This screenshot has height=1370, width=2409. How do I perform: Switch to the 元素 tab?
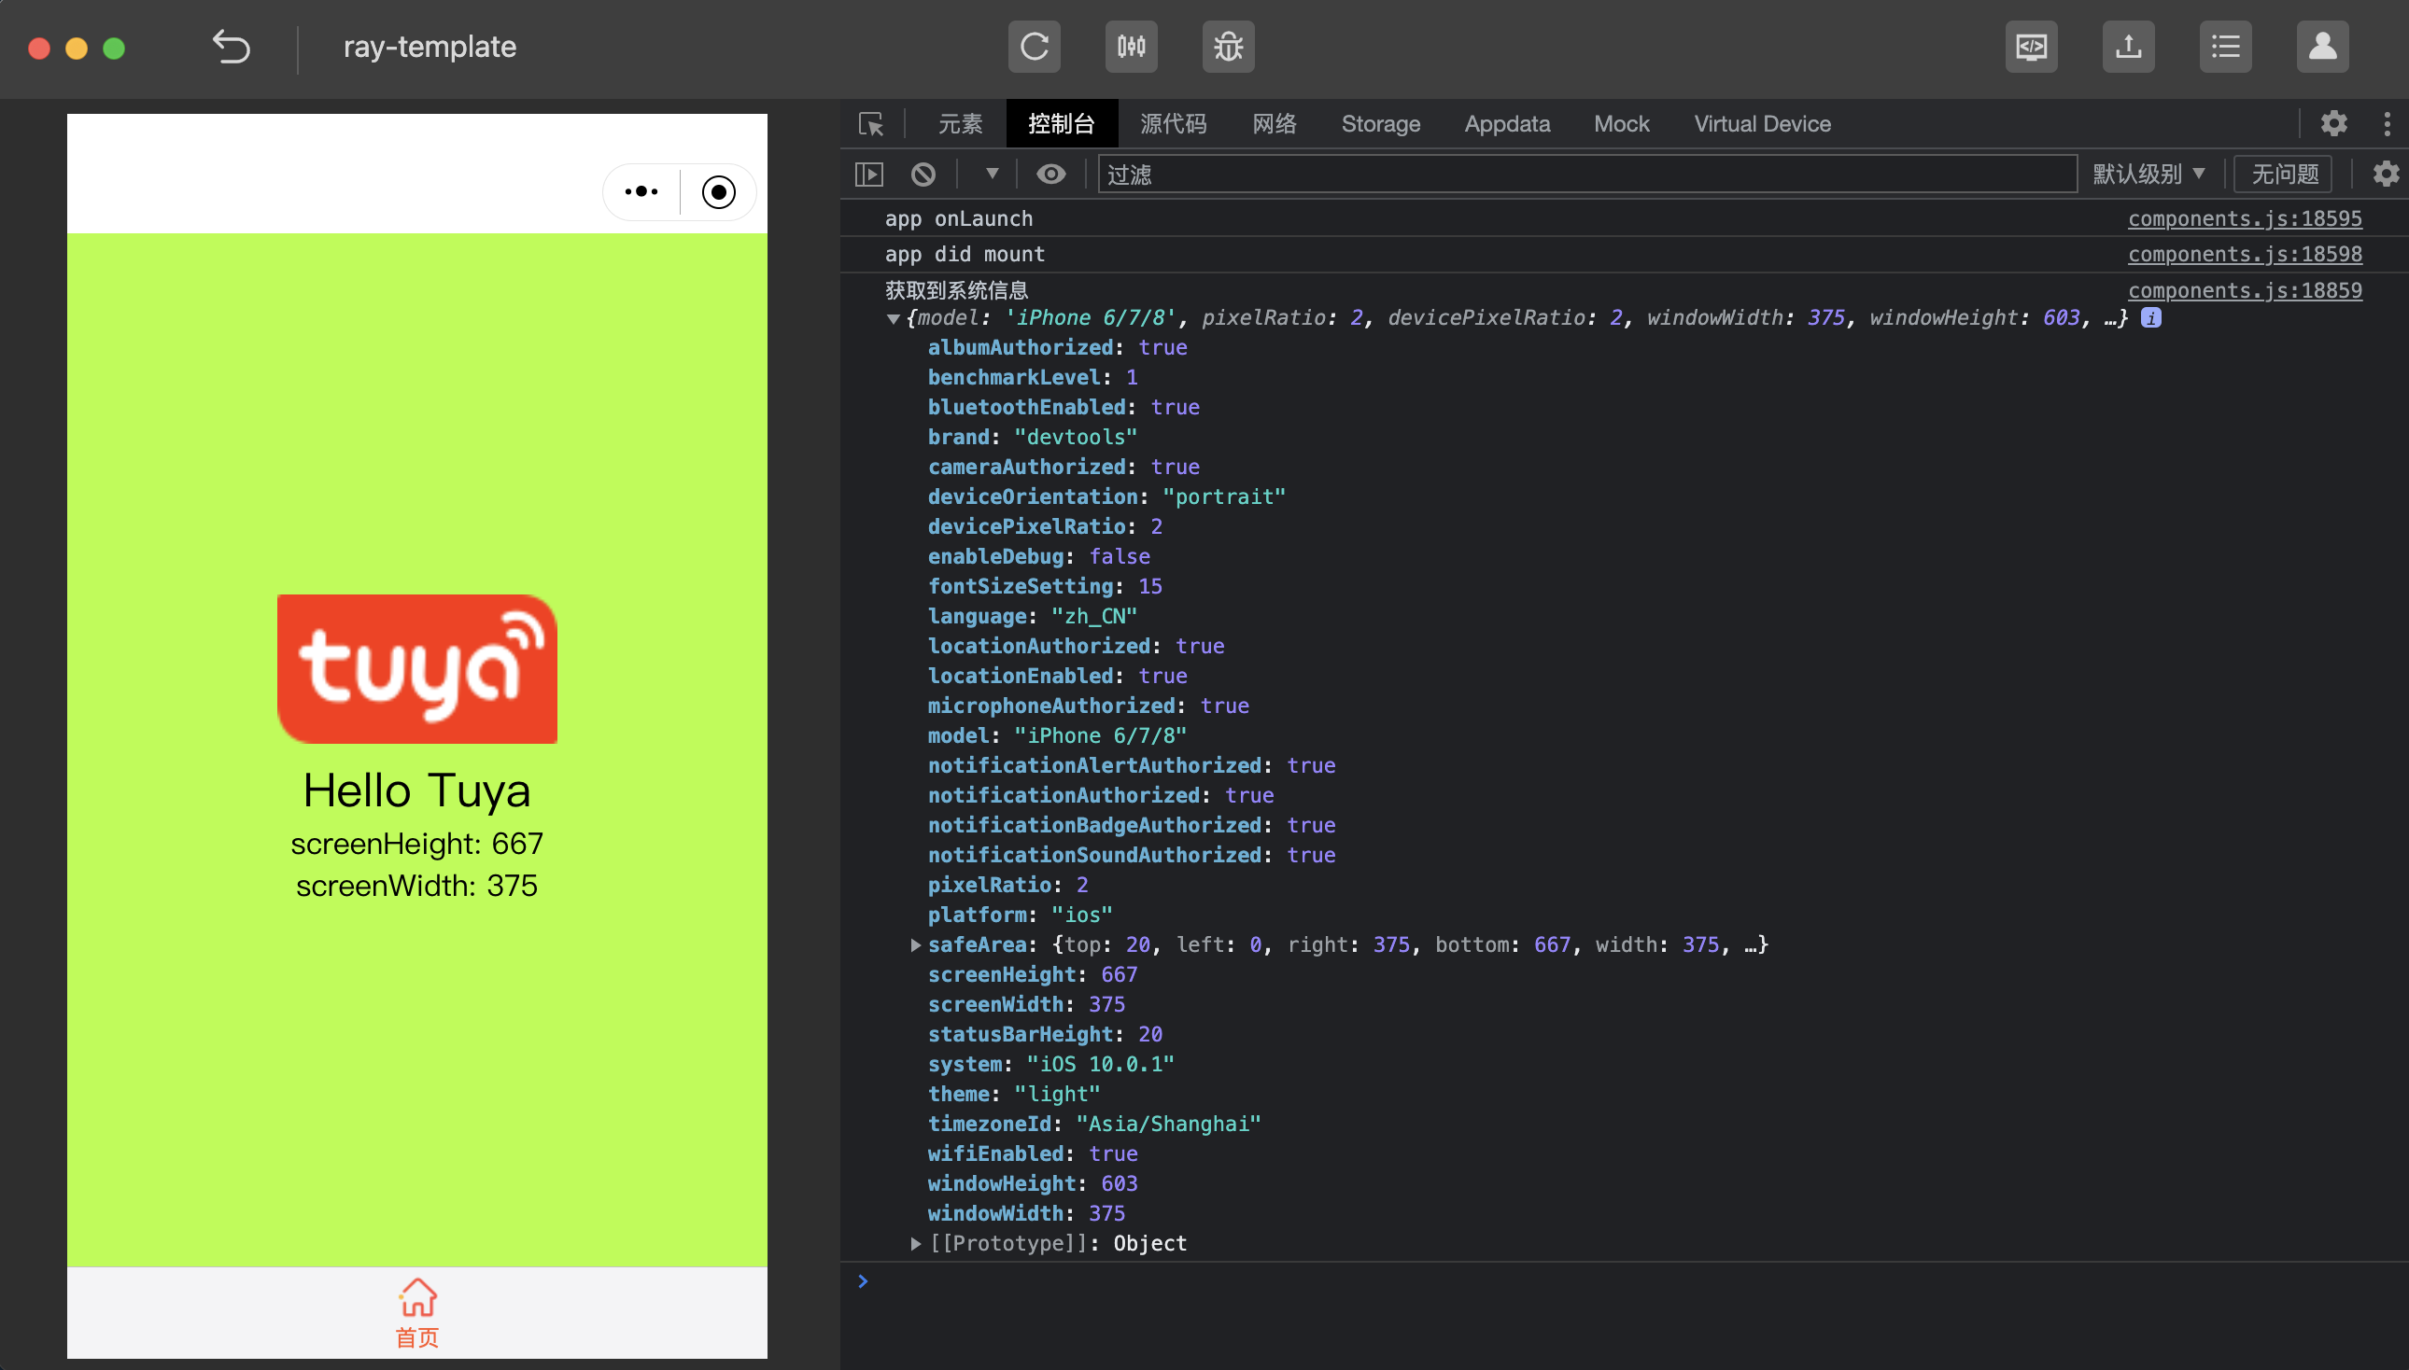[959, 123]
